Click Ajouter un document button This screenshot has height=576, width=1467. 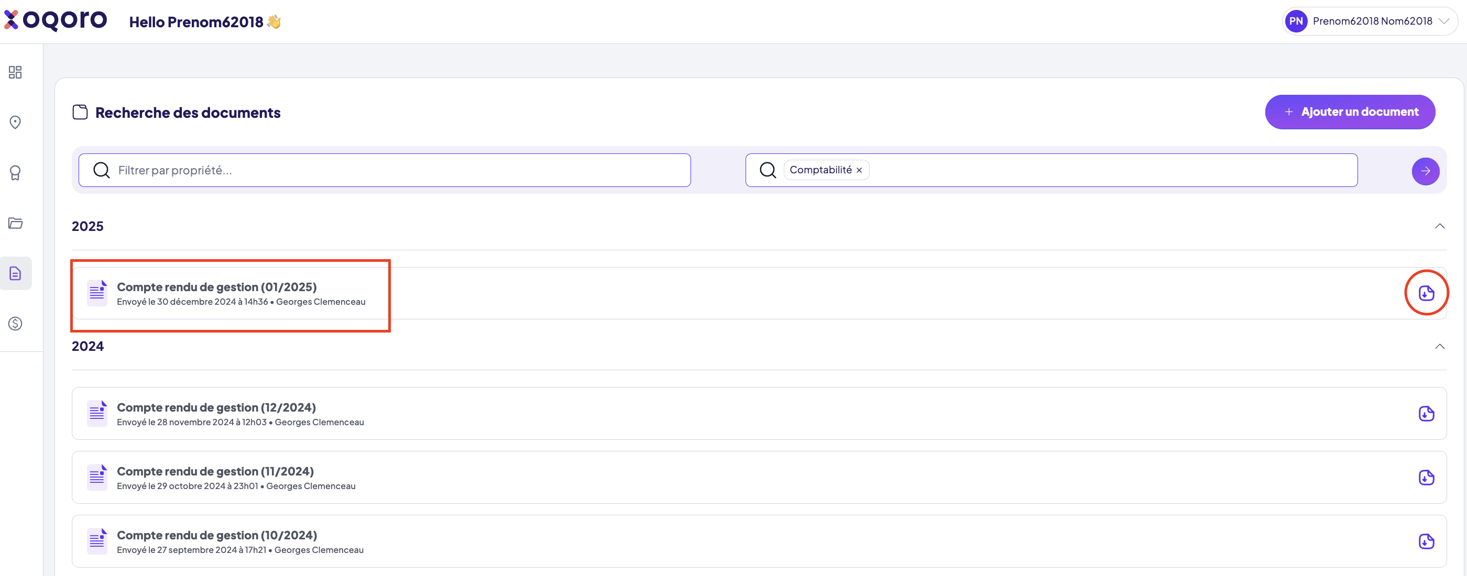click(x=1350, y=112)
